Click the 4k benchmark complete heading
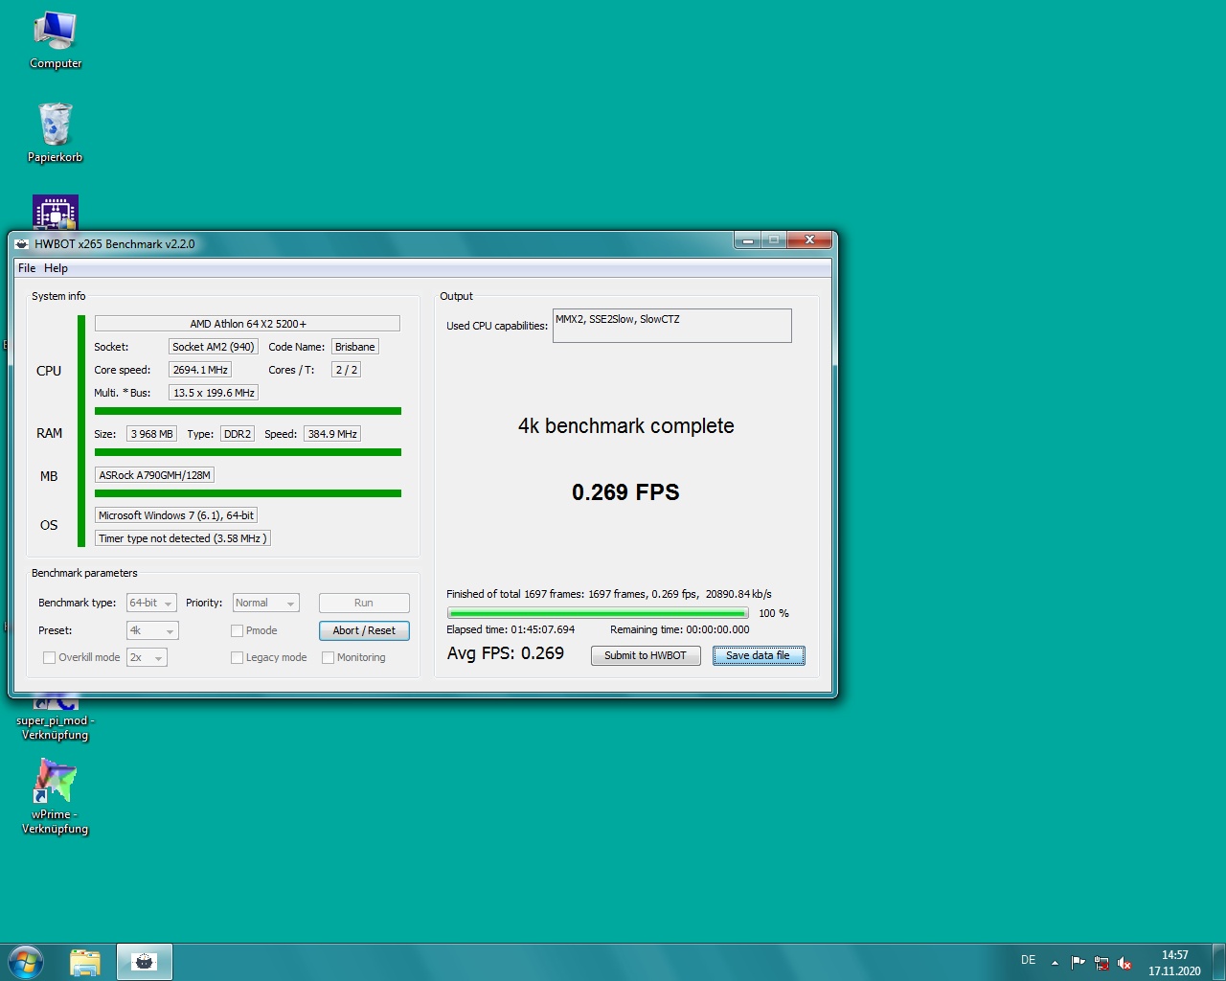1226x981 pixels. (626, 426)
